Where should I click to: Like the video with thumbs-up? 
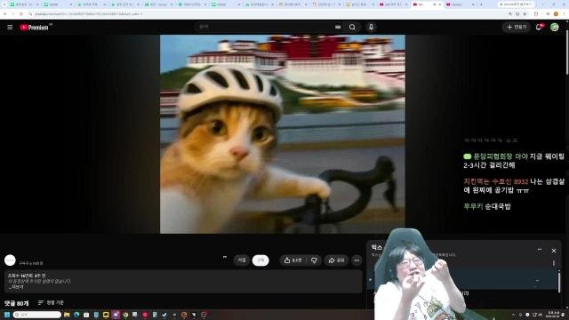[293, 260]
